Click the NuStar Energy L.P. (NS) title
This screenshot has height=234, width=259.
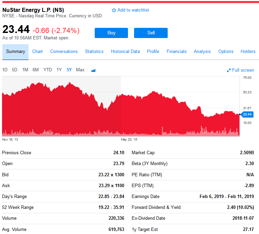coord(33,10)
